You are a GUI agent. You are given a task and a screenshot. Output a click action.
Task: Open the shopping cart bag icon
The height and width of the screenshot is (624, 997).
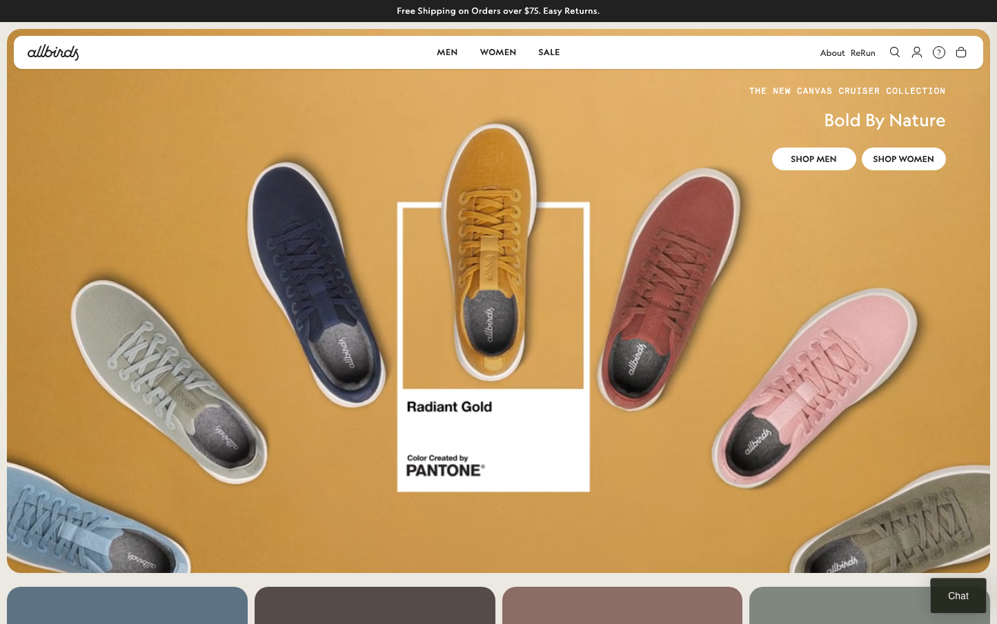(x=961, y=52)
